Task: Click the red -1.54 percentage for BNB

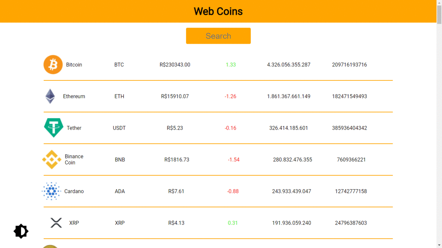Action: [x=233, y=159]
